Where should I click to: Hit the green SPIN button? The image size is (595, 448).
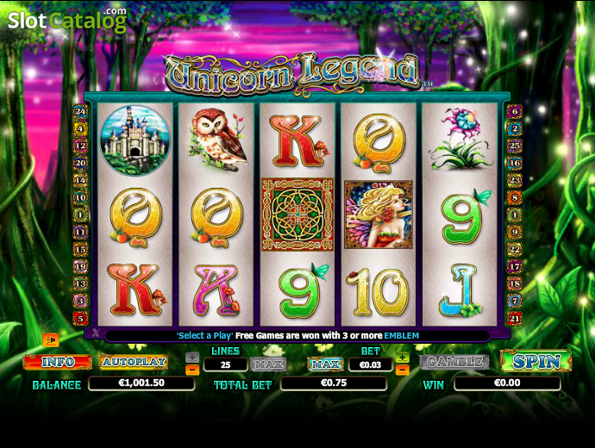tap(536, 361)
